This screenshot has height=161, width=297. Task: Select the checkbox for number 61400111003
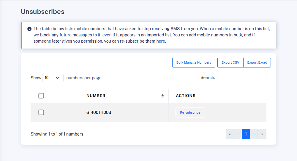tap(41, 112)
